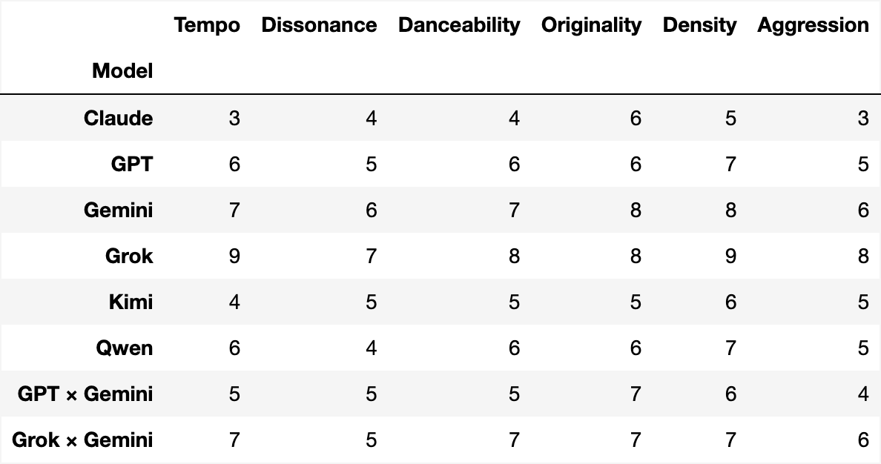The image size is (881, 464).
Task: Select Kimi's Density cell
Action: pyautogui.click(x=730, y=302)
